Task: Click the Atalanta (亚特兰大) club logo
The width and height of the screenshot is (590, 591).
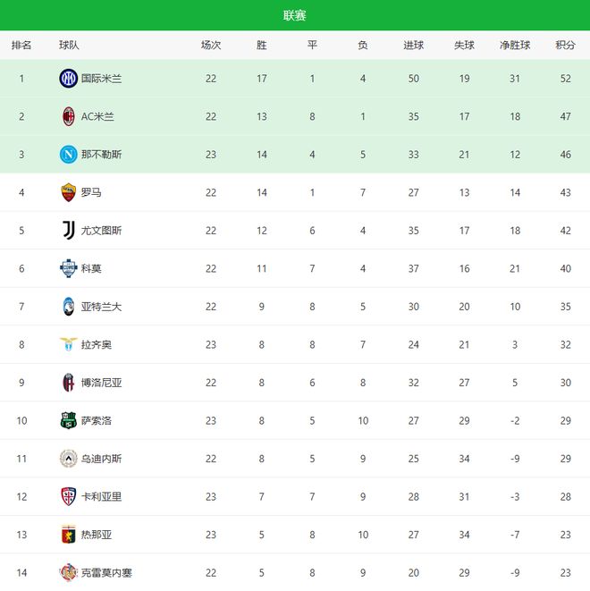Action: [69, 307]
